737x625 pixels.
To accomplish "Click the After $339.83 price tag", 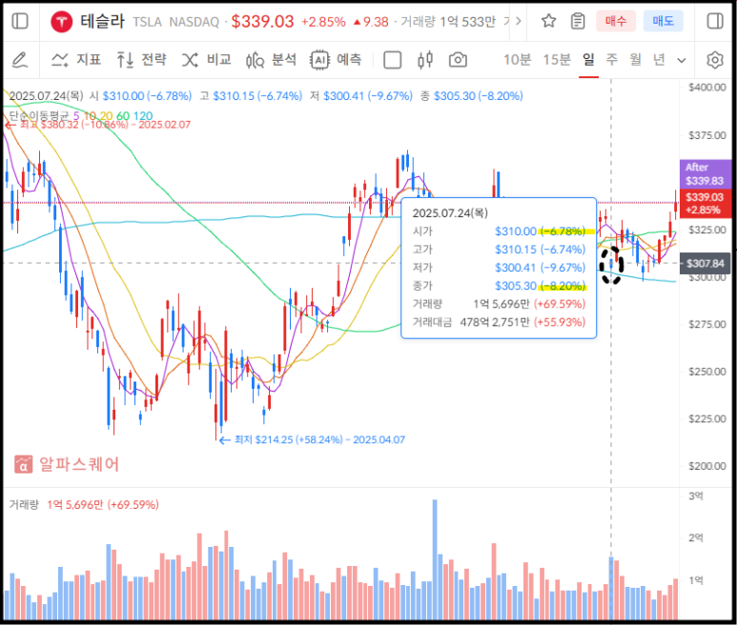I will tap(705, 173).
